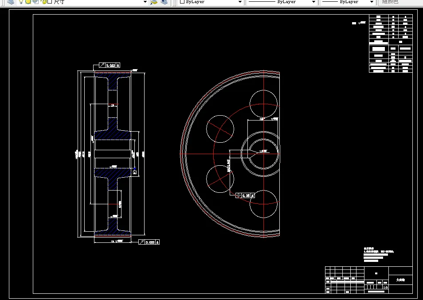The height and width of the screenshot is (300, 423).
Task: Toggle the layer on/off lightbulb icon
Action: [21, 2]
